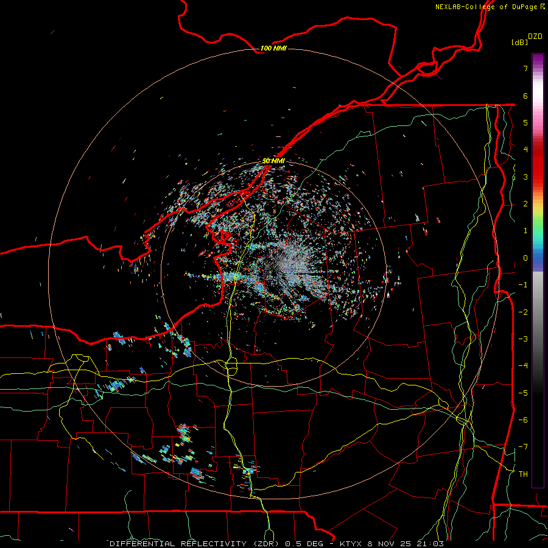Click the -1 value on color scale
The height and width of the screenshot is (548, 548).
click(x=523, y=285)
